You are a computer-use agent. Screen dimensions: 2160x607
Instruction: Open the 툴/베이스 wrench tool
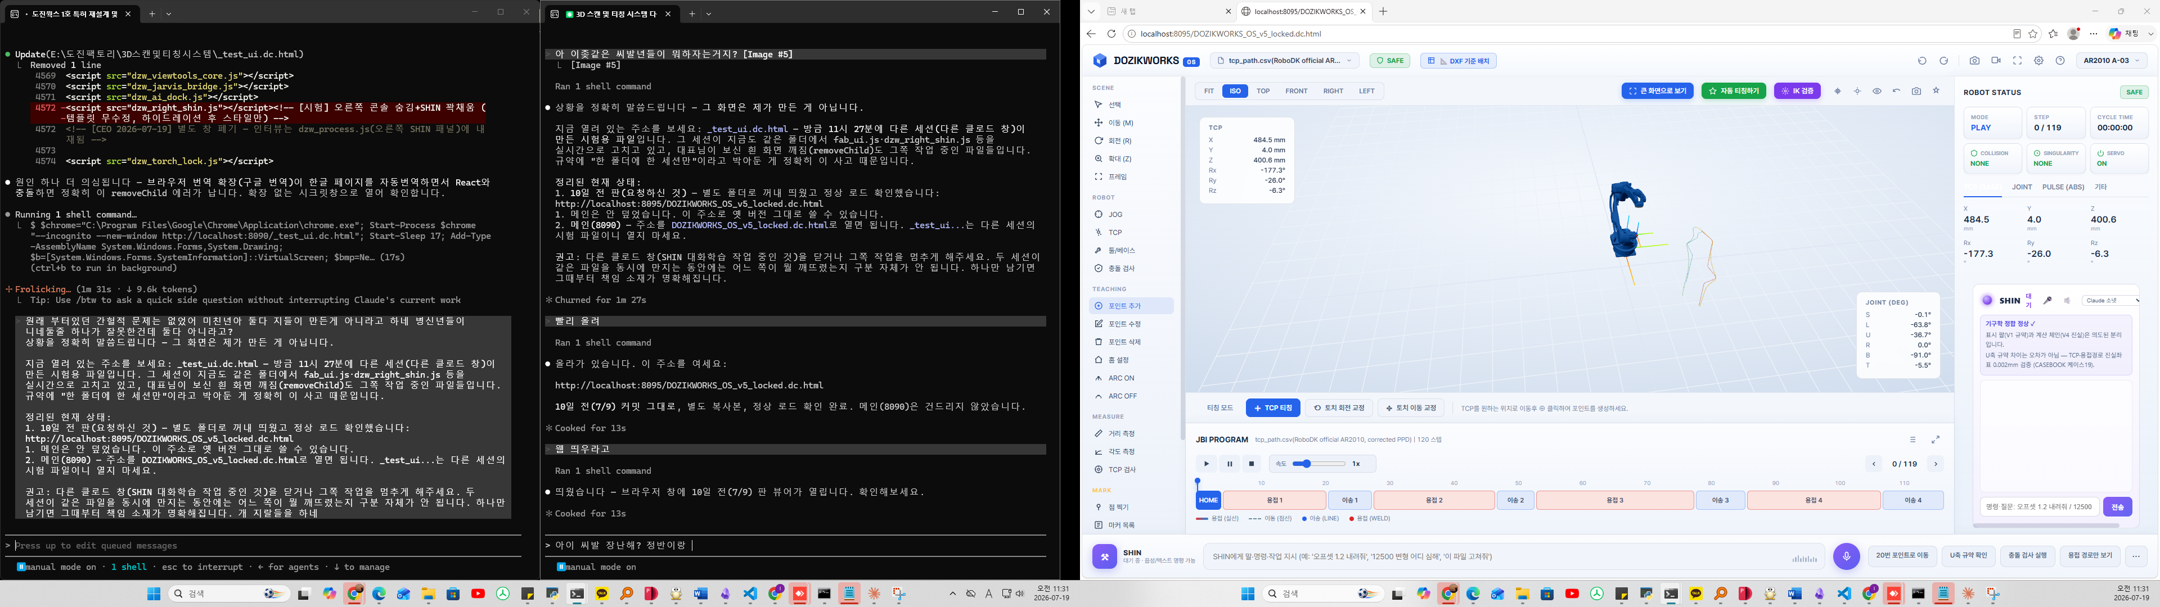pos(1132,251)
